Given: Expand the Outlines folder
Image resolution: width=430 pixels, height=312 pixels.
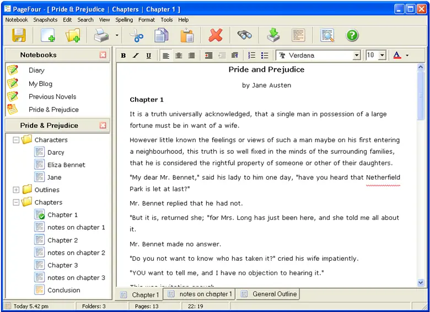Looking at the screenshot, I should (x=16, y=190).
